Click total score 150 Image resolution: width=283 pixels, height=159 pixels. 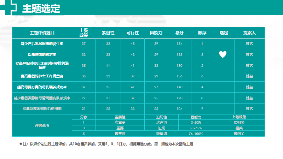[x=179, y=66]
